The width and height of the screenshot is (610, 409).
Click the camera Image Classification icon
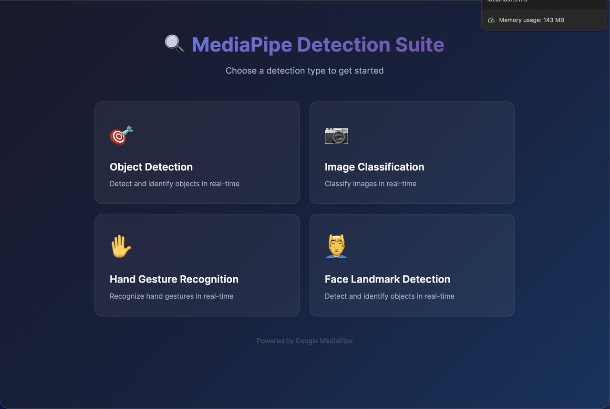tap(337, 136)
